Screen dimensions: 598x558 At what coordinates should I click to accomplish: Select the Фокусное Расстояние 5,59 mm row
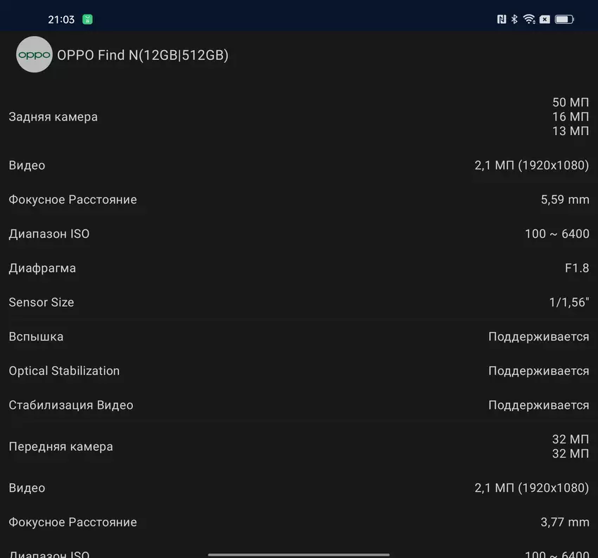(x=299, y=200)
